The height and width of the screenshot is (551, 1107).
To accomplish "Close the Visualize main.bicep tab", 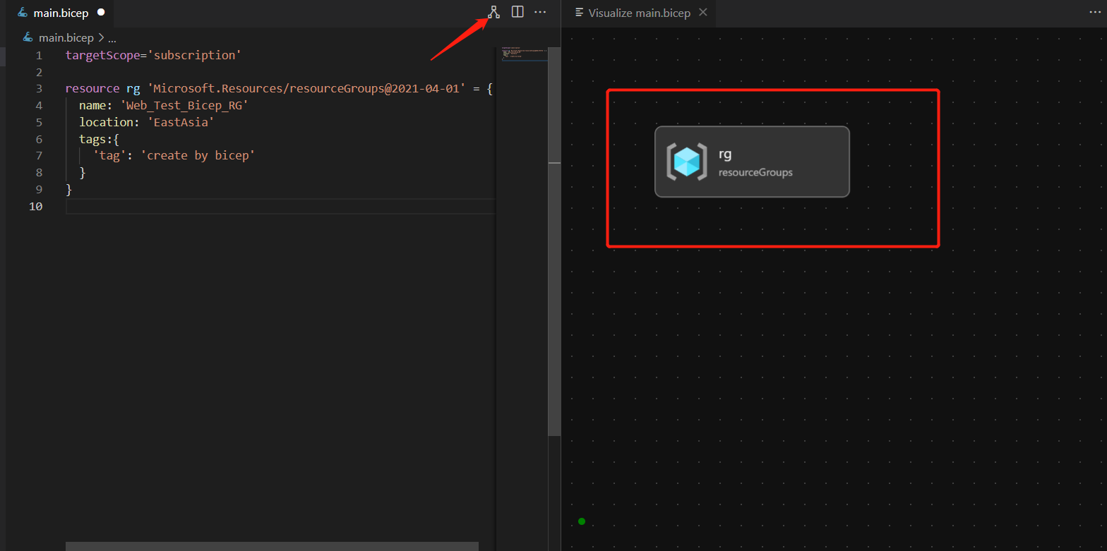I will click(702, 12).
